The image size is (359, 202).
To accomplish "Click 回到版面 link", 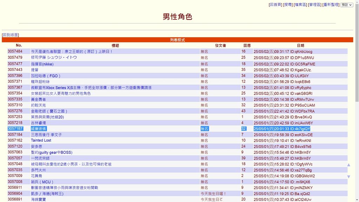I will tap(10, 35).
